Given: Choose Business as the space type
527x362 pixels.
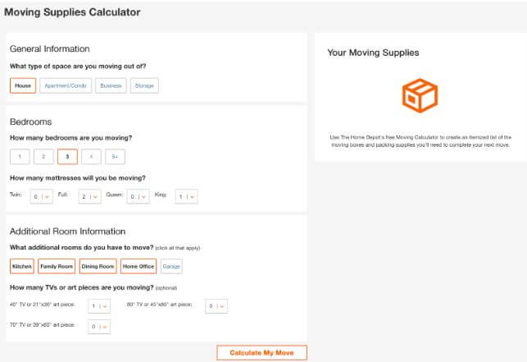Looking at the screenshot, I should [110, 85].
